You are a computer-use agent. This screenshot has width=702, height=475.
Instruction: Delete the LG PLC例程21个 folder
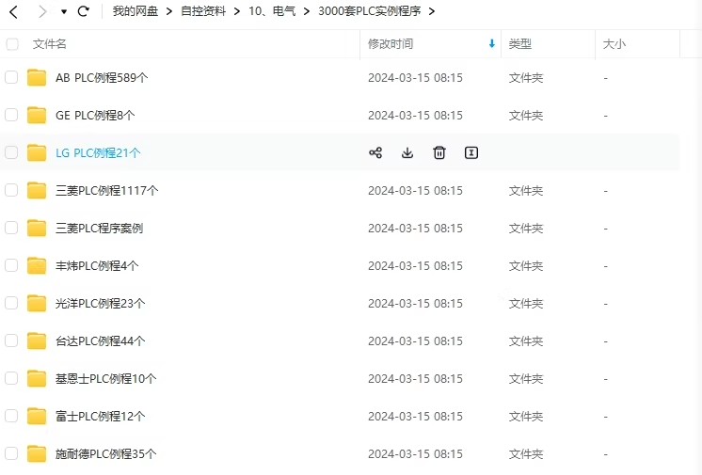439,152
